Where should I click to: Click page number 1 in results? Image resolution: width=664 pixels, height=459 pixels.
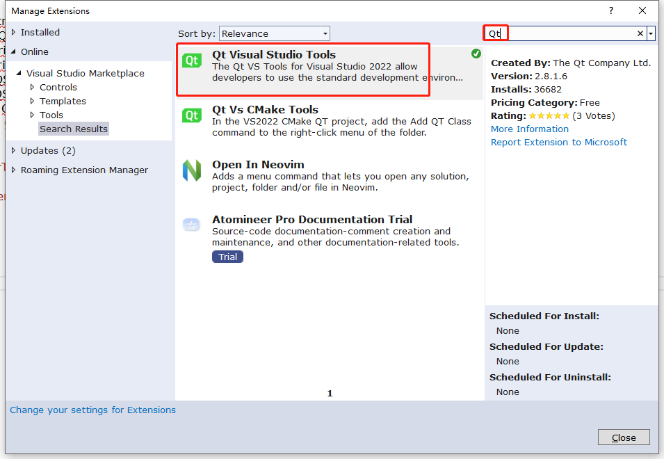click(330, 394)
